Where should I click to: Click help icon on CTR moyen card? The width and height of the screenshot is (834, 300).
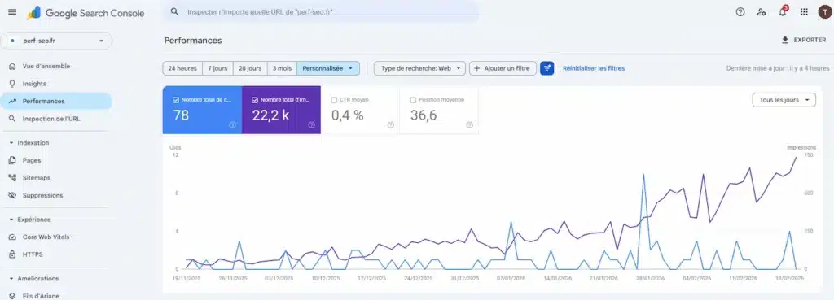point(390,124)
